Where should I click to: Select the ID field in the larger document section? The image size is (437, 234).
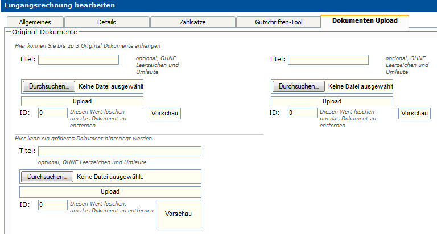pyautogui.click(x=52, y=204)
